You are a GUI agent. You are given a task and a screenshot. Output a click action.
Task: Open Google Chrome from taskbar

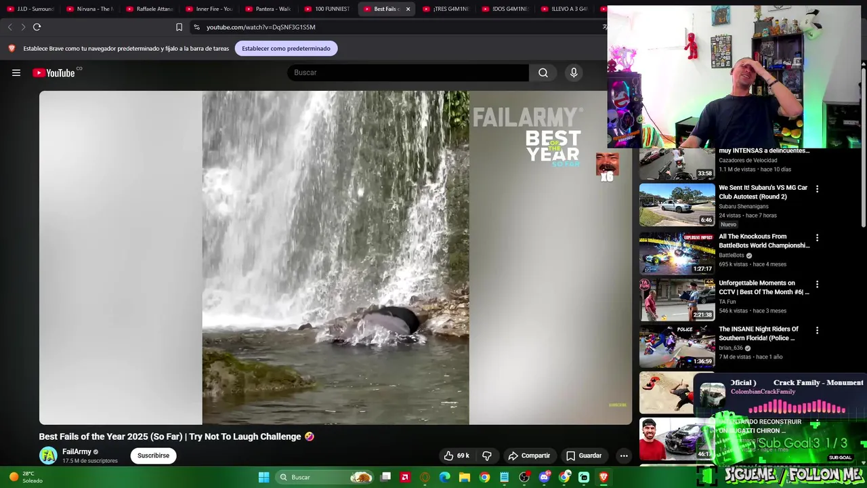tap(484, 477)
